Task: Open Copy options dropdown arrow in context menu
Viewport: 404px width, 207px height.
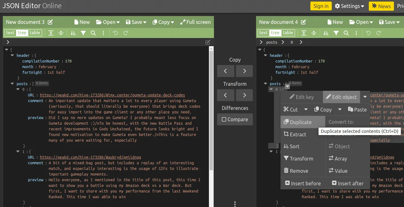Action: [340, 109]
